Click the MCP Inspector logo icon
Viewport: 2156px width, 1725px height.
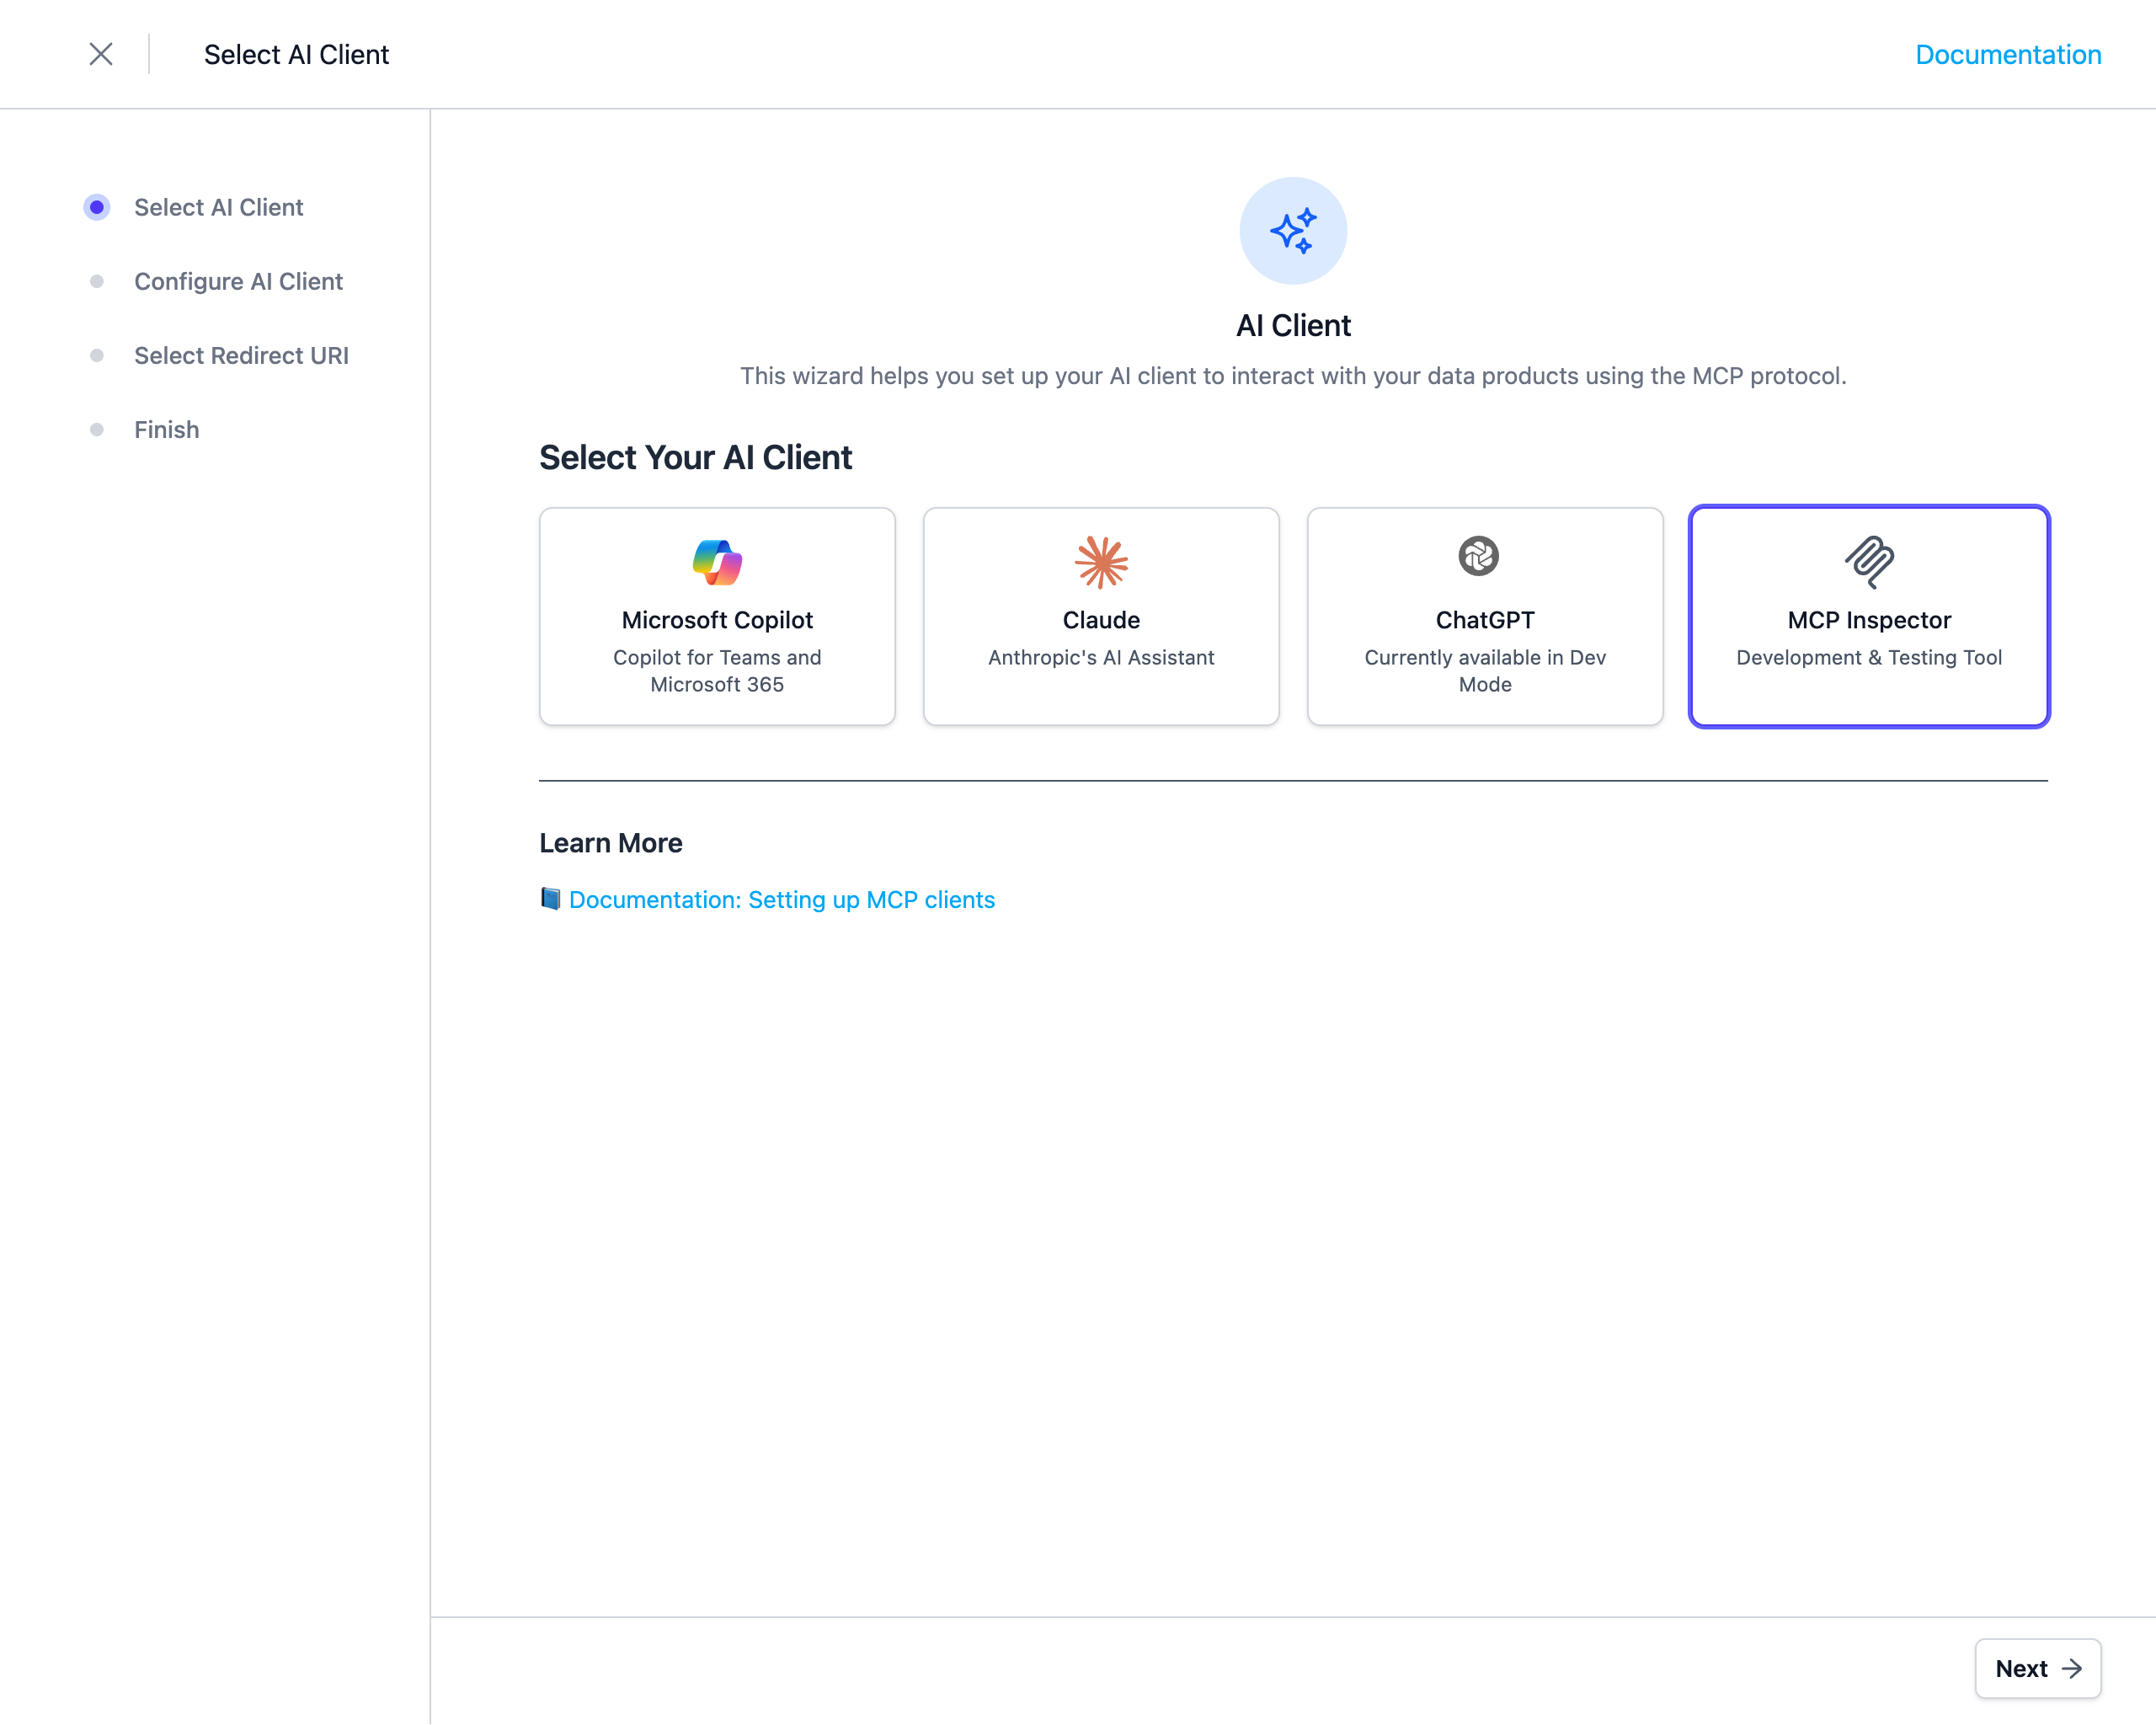coord(1869,561)
